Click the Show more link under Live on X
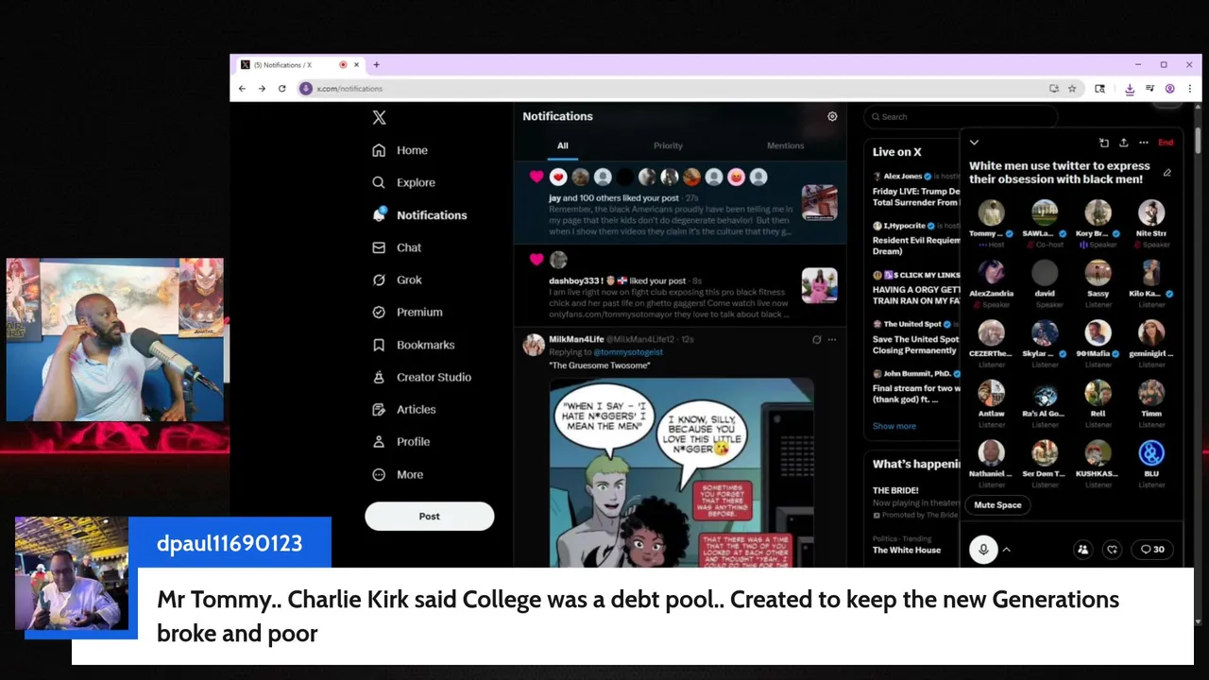 click(894, 426)
